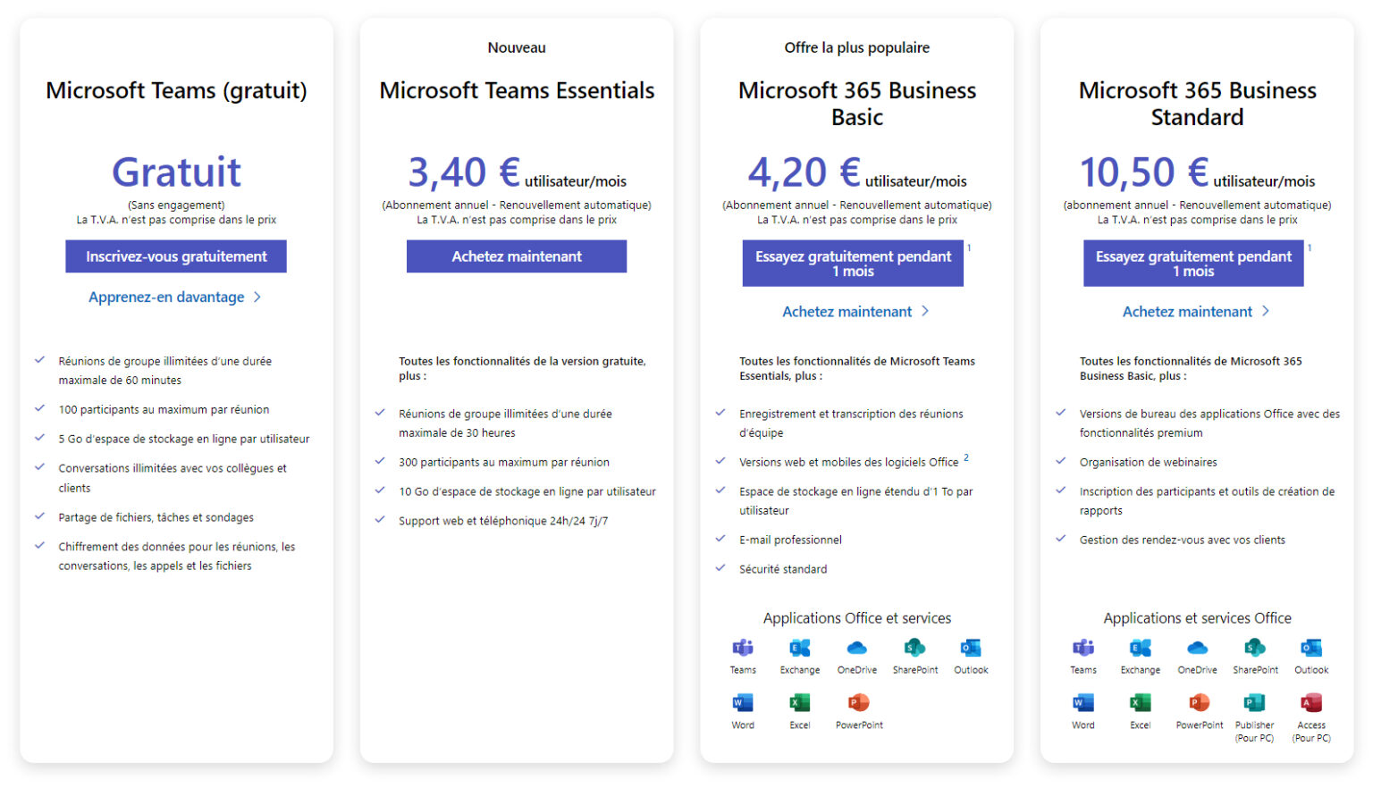Click the Access icon in Business Standard
The height and width of the screenshot is (788, 1373).
tap(1310, 703)
